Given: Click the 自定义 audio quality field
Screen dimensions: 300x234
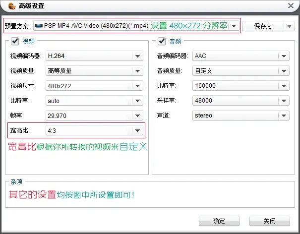Looking at the screenshot, I should [x=241, y=71].
